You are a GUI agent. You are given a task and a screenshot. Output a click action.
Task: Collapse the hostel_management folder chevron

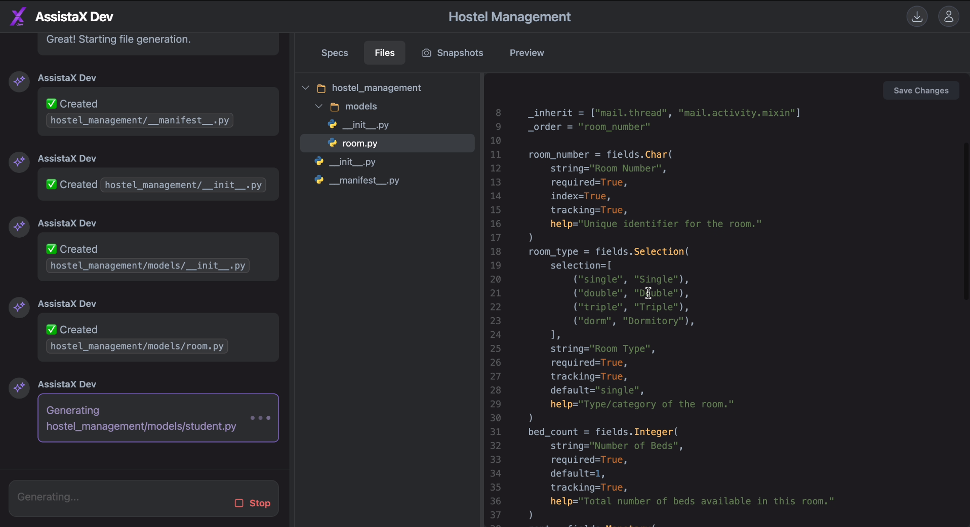(x=305, y=88)
